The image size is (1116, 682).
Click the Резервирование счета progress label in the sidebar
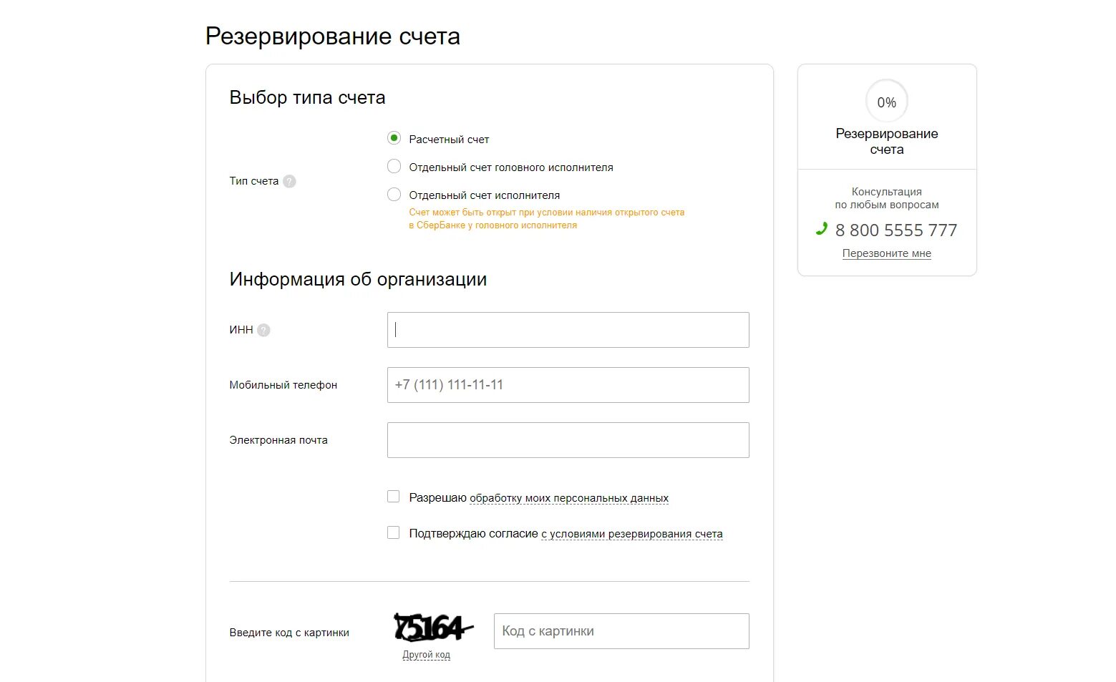(886, 142)
